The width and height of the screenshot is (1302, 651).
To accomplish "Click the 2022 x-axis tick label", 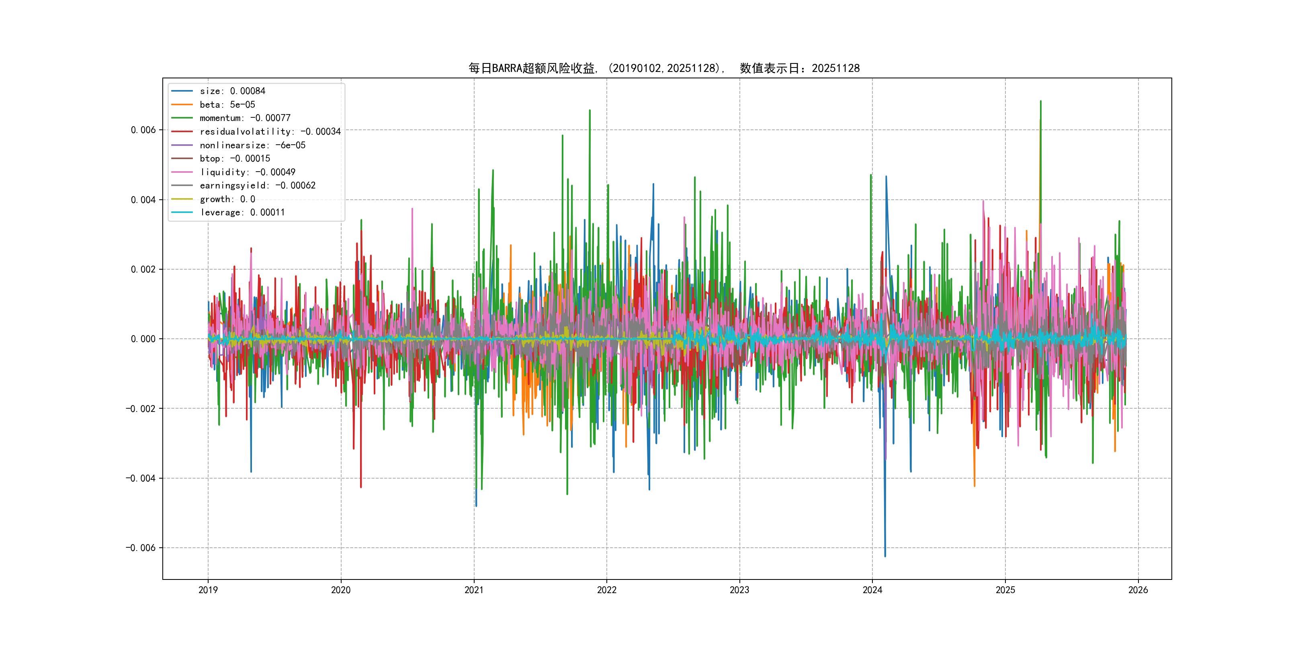I will point(606,590).
